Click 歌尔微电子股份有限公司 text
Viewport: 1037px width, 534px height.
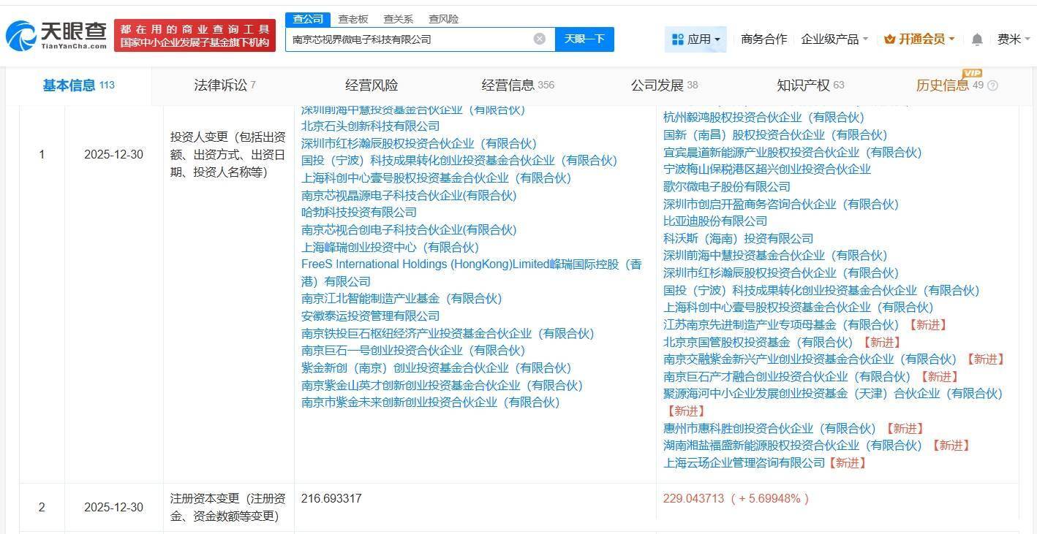click(x=727, y=186)
